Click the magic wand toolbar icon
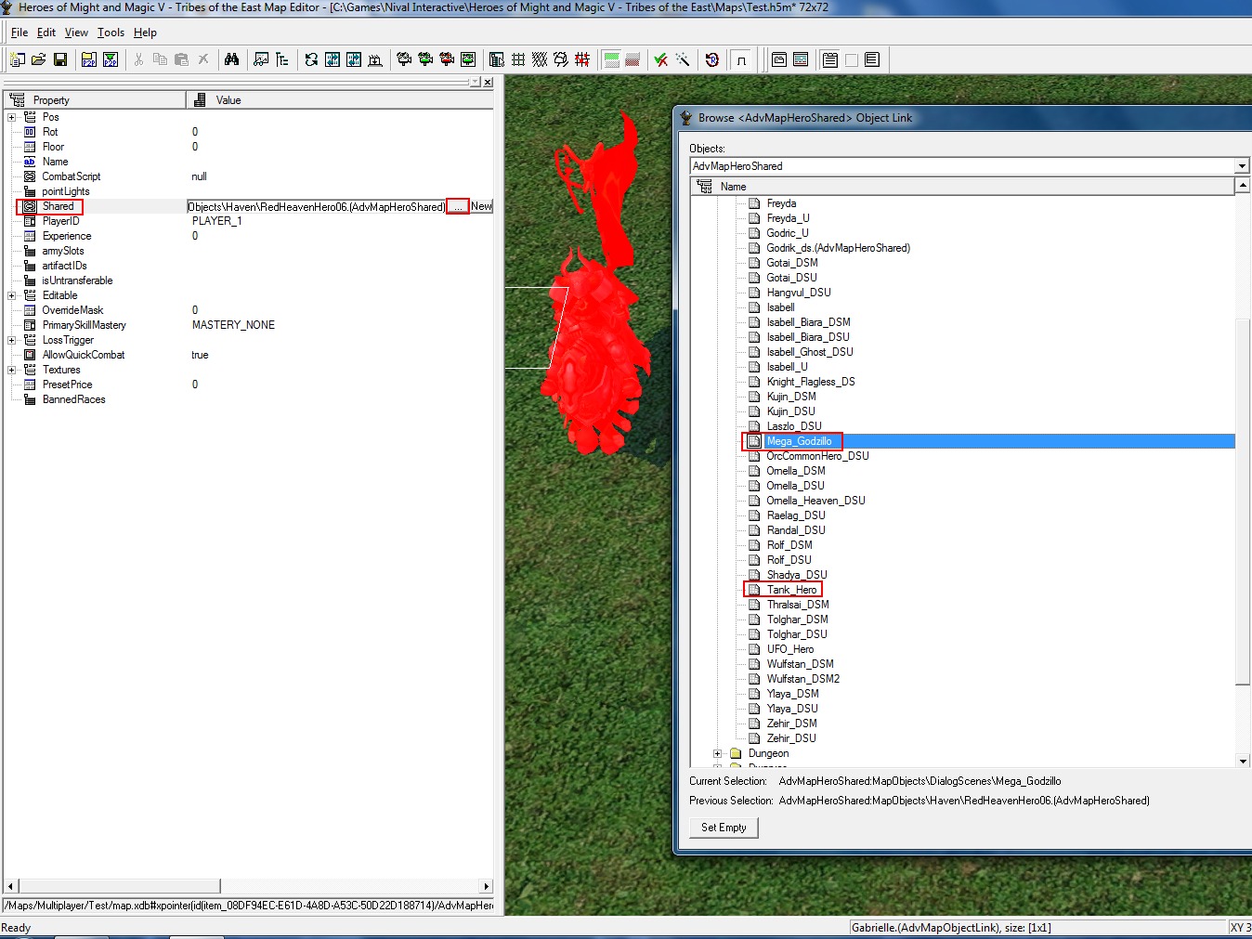This screenshot has height=939, width=1252. [x=683, y=59]
